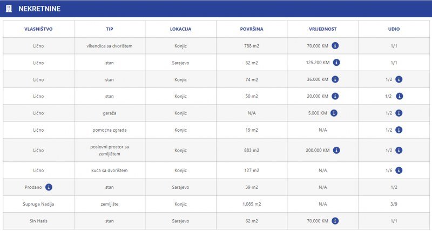Click the building icon beside NEKRETNINE
This screenshot has height=231, width=432.
(x=9, y=9)
